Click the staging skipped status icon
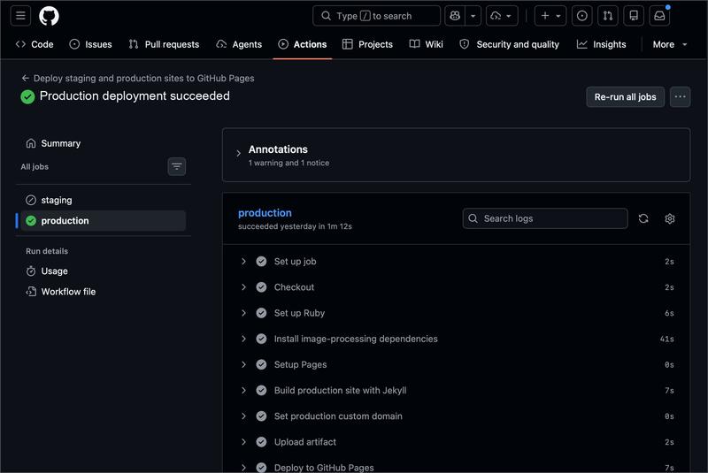708x473 pixels. coord(31,200)
